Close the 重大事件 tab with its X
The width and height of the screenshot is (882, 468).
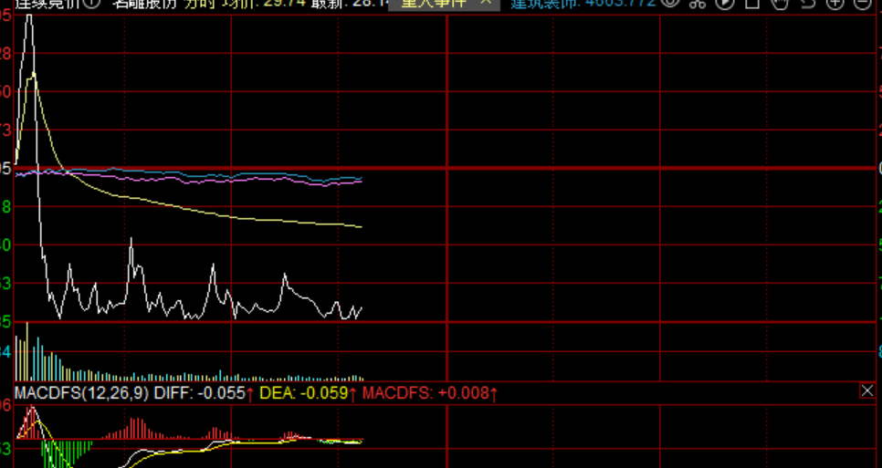[486, 4]
